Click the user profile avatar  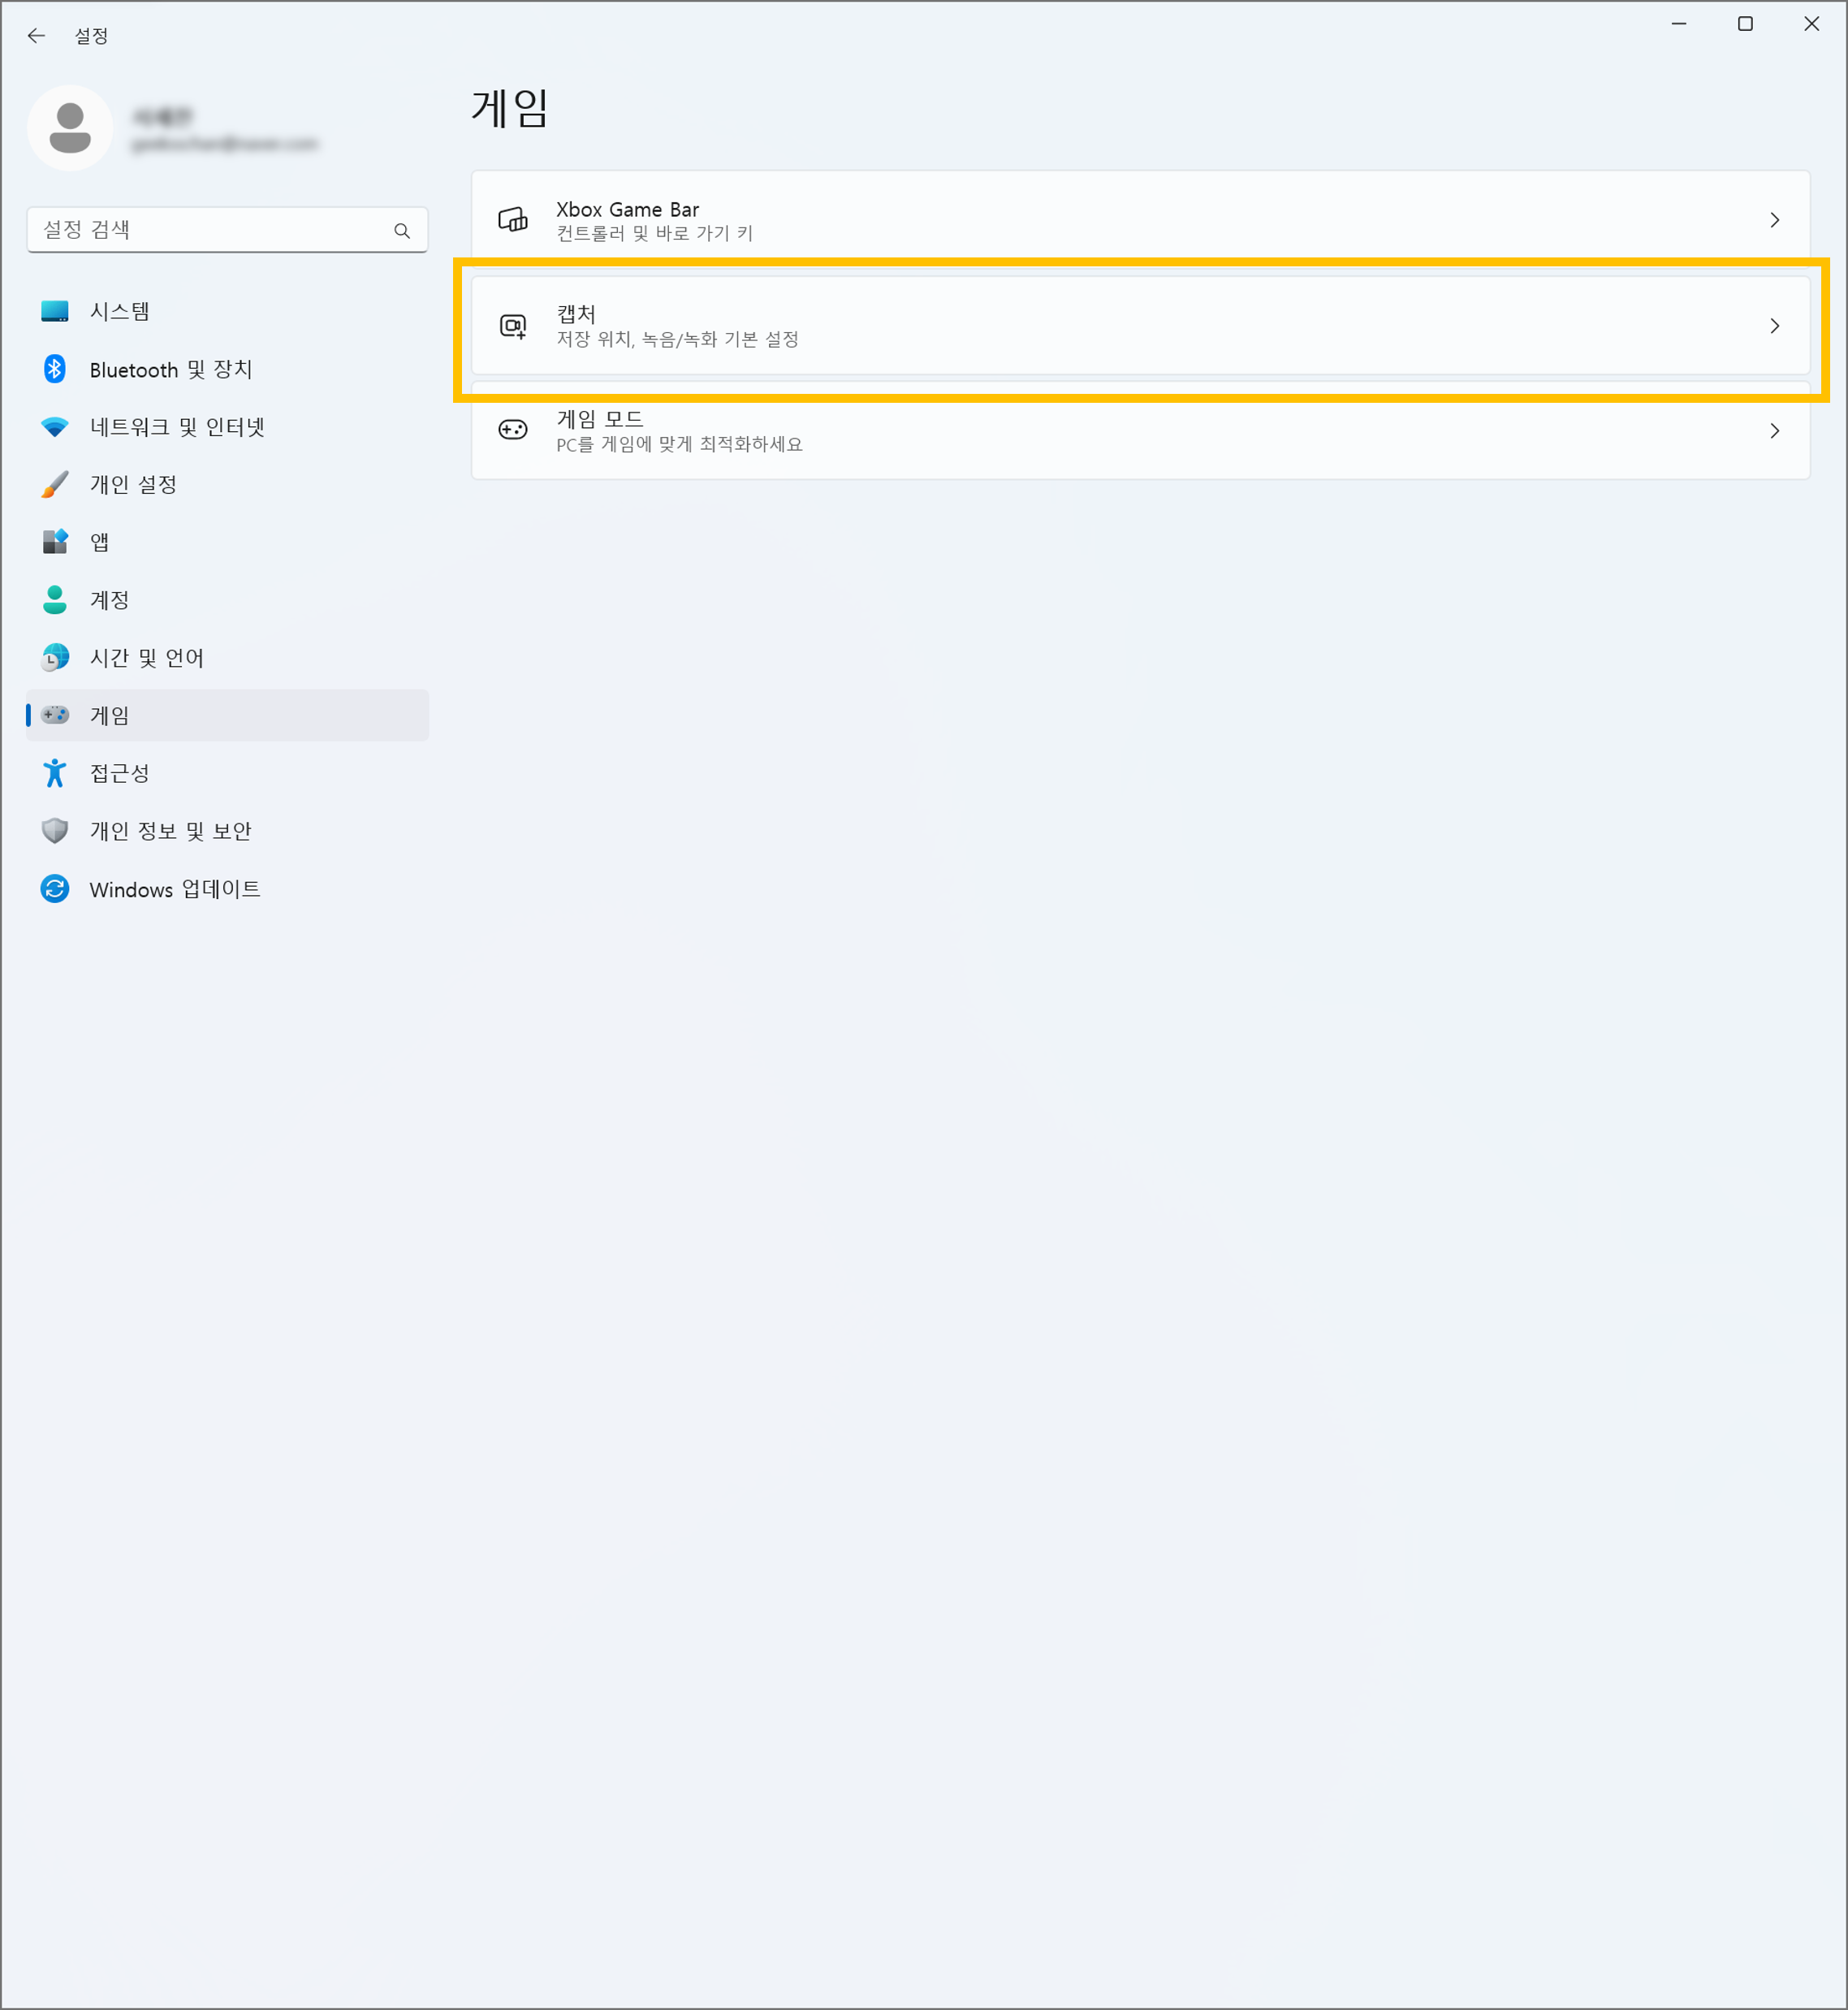[x=70, y=128]
